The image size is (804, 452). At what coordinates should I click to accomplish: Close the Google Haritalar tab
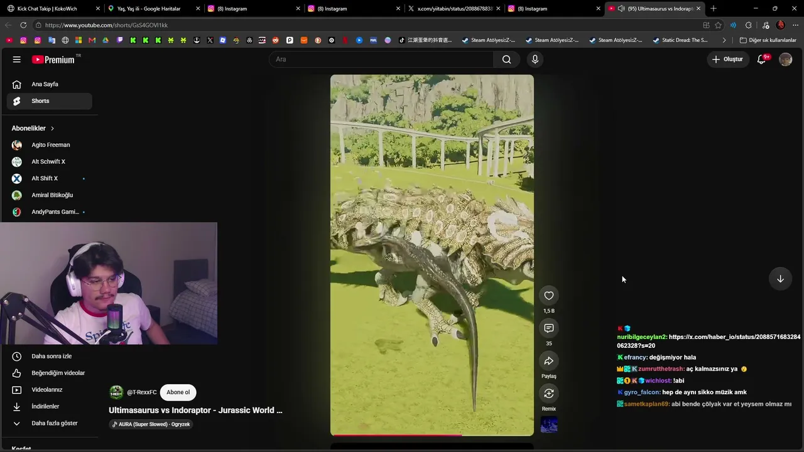(x=198, y=9)
